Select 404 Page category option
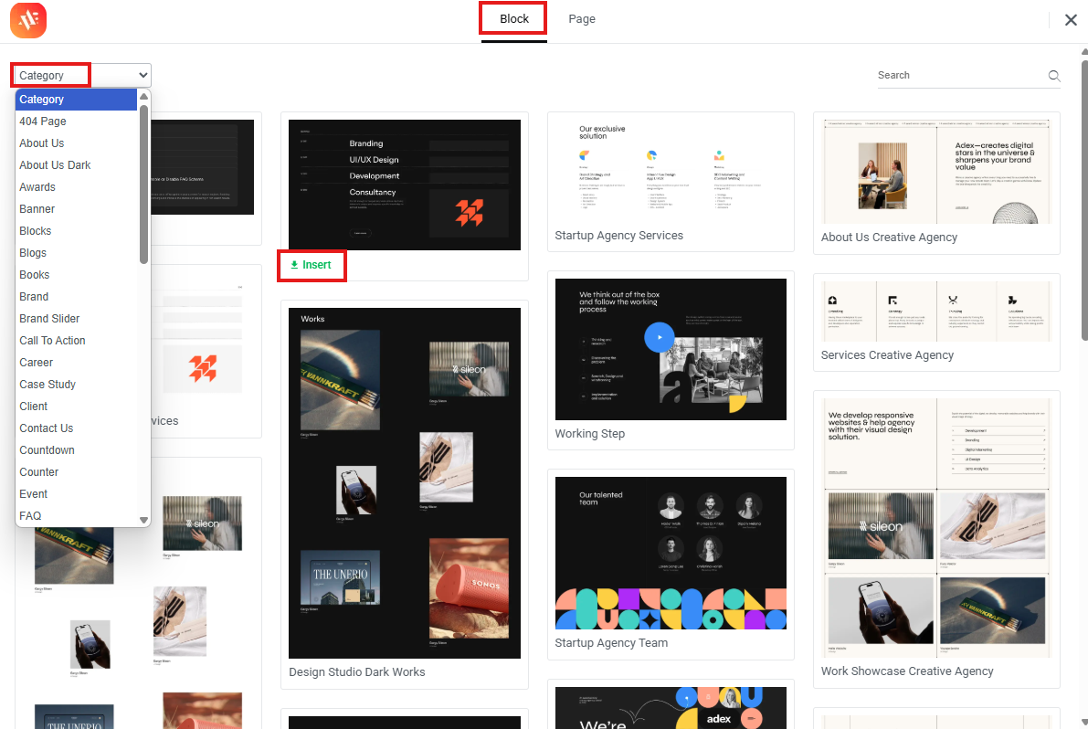Image resolution: width=1088 pixels, height=729 pixels. [77, 121]
